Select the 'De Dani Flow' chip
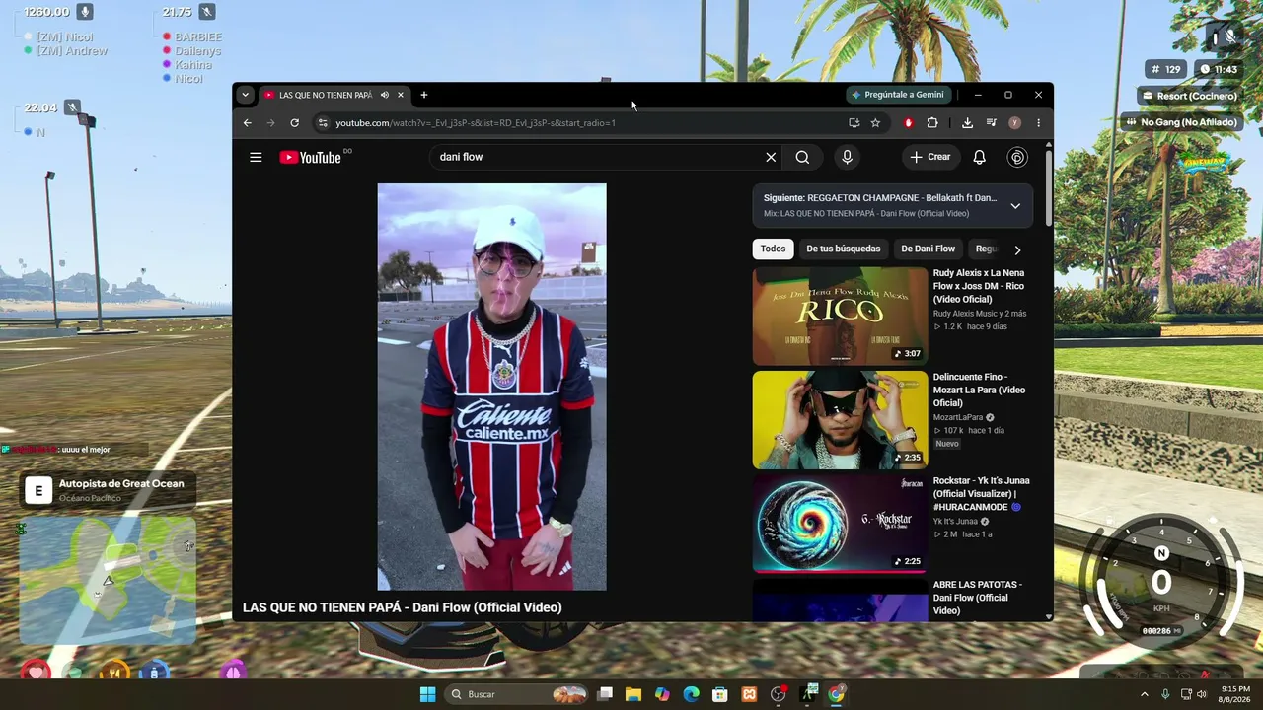The width and height of the screenshot is (1263, 710). [x=928, y=249]
